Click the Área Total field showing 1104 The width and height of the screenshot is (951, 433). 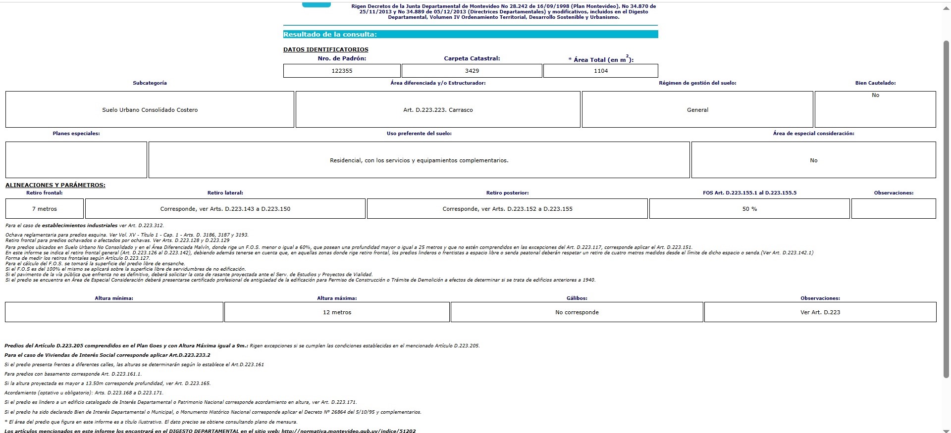pos(600,71)
